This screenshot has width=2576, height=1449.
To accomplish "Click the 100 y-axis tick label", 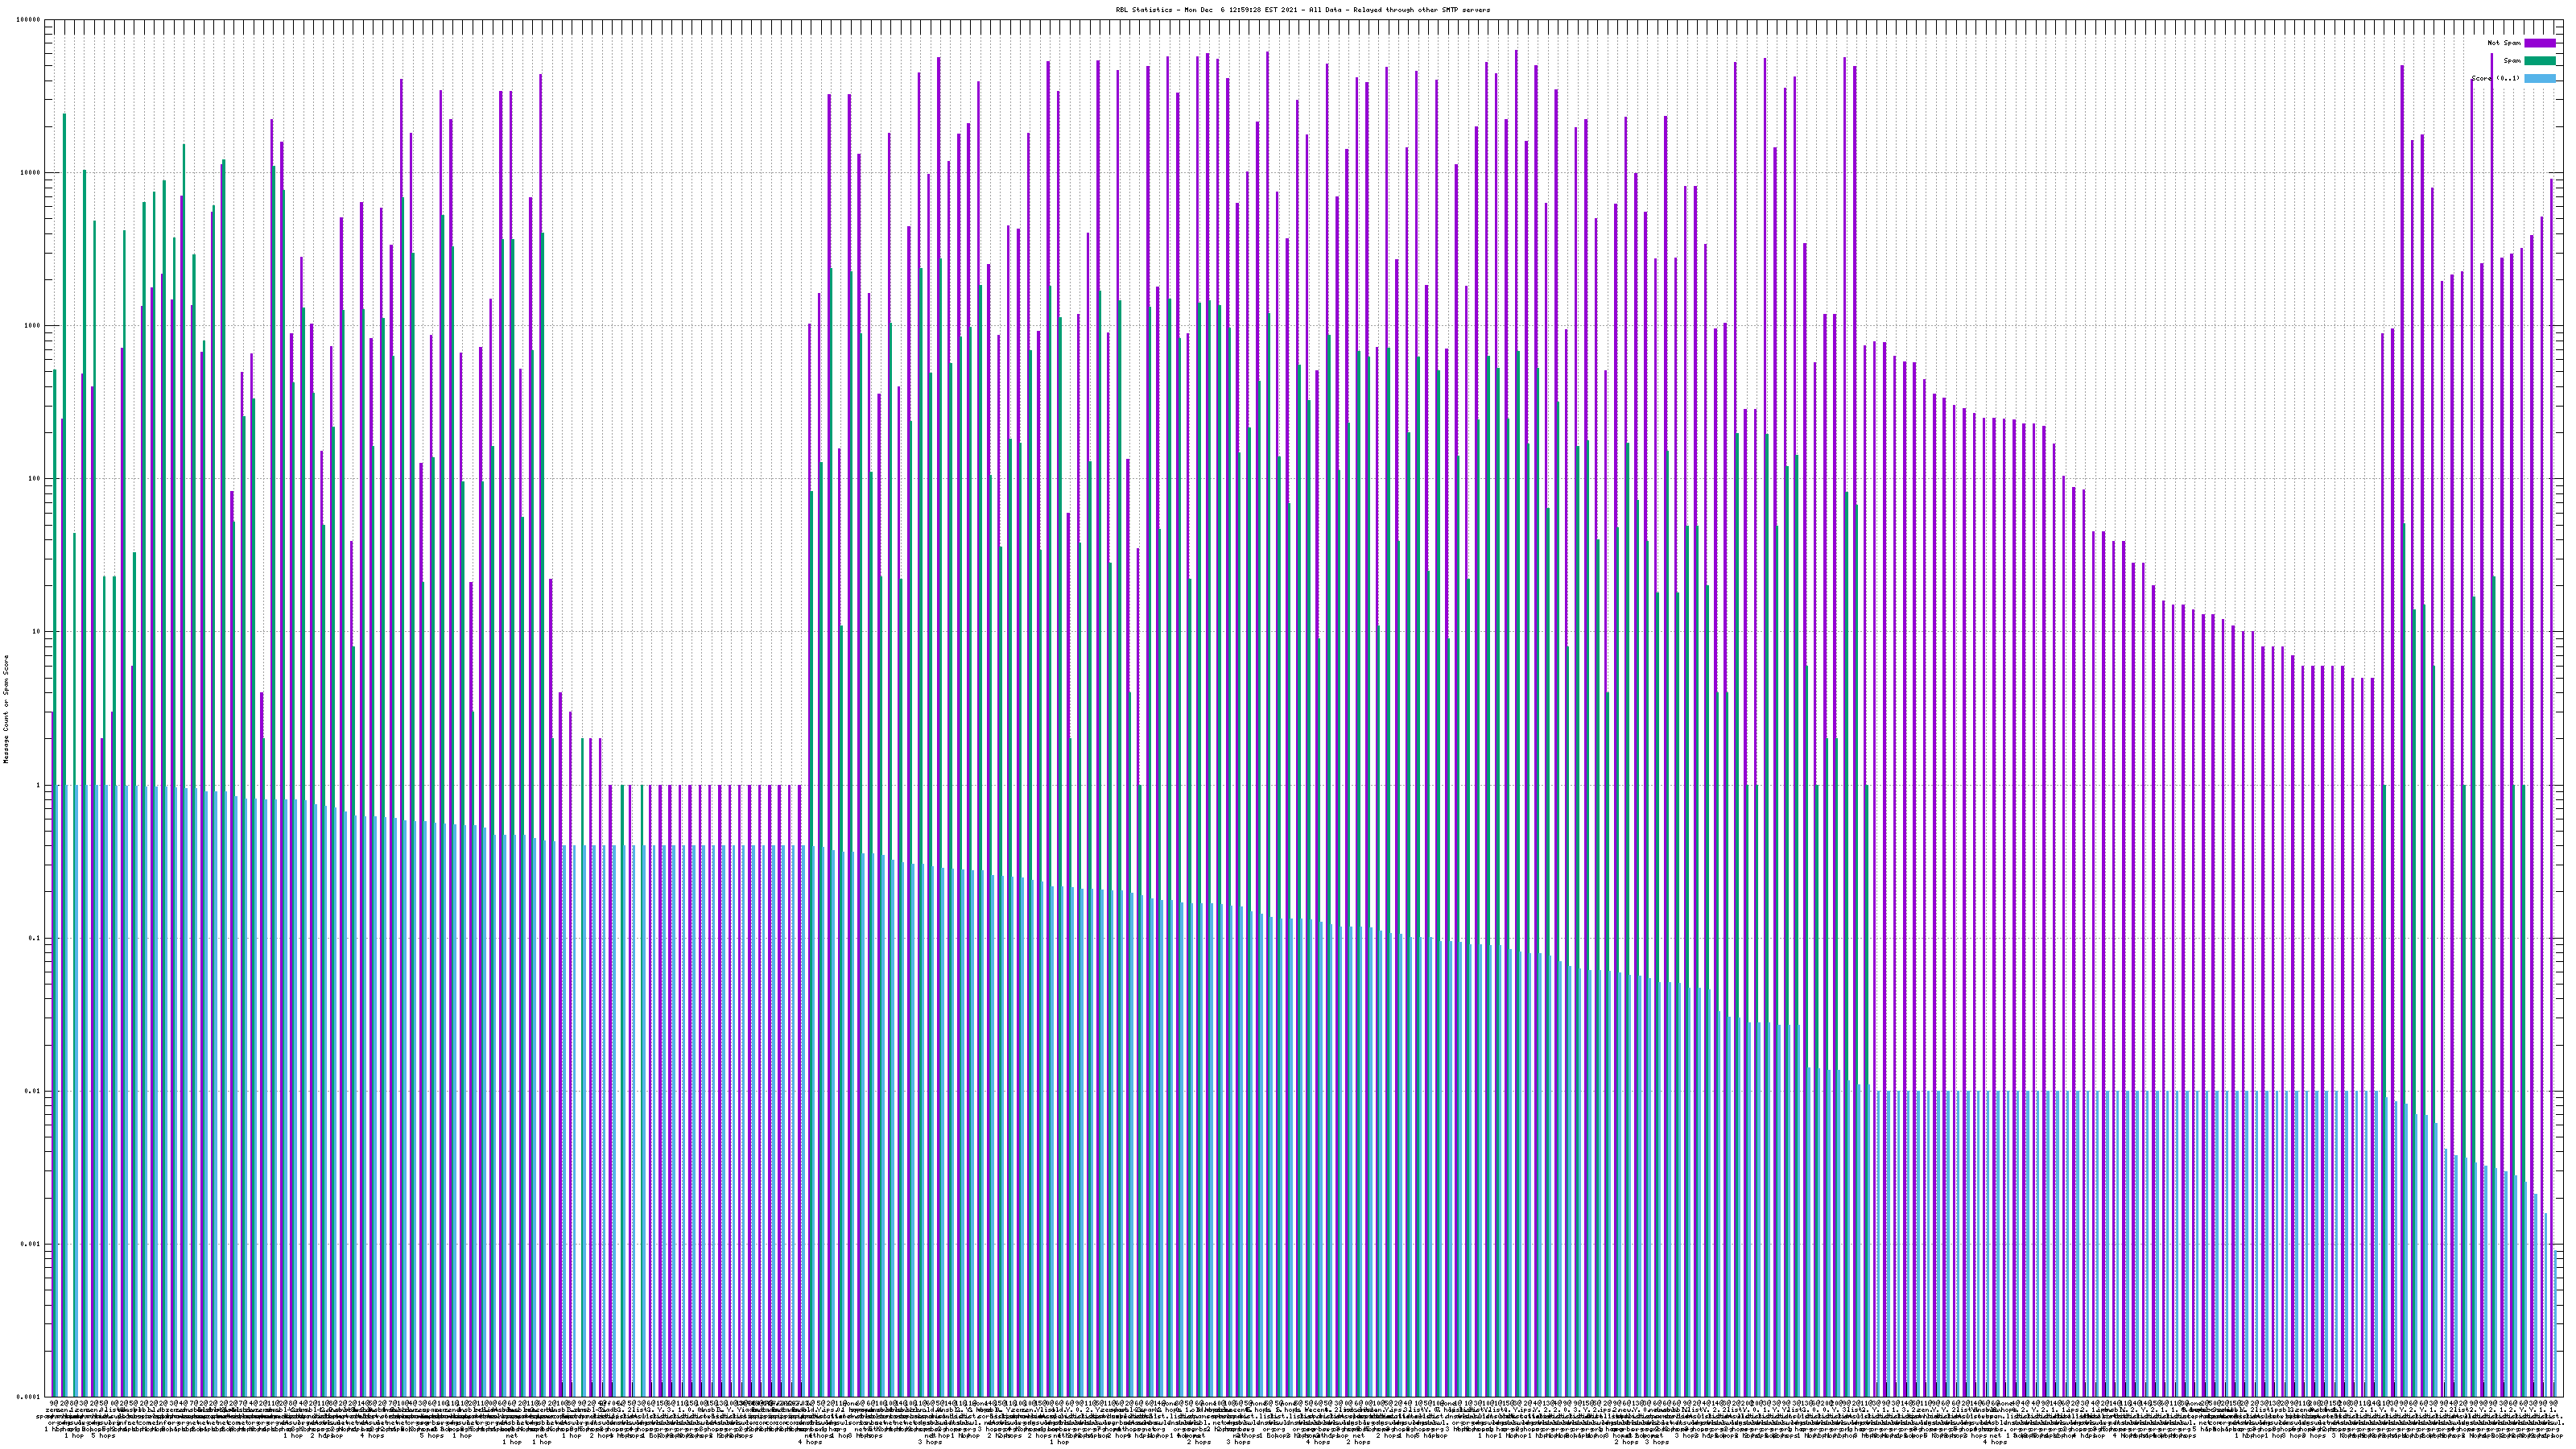I will (34, 479).
